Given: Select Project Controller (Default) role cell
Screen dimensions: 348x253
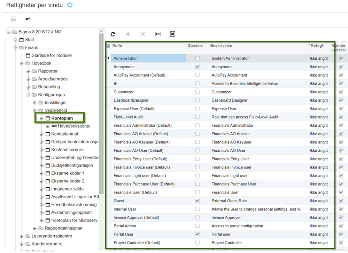Looking at the screenshot, I should pos(148,243).
